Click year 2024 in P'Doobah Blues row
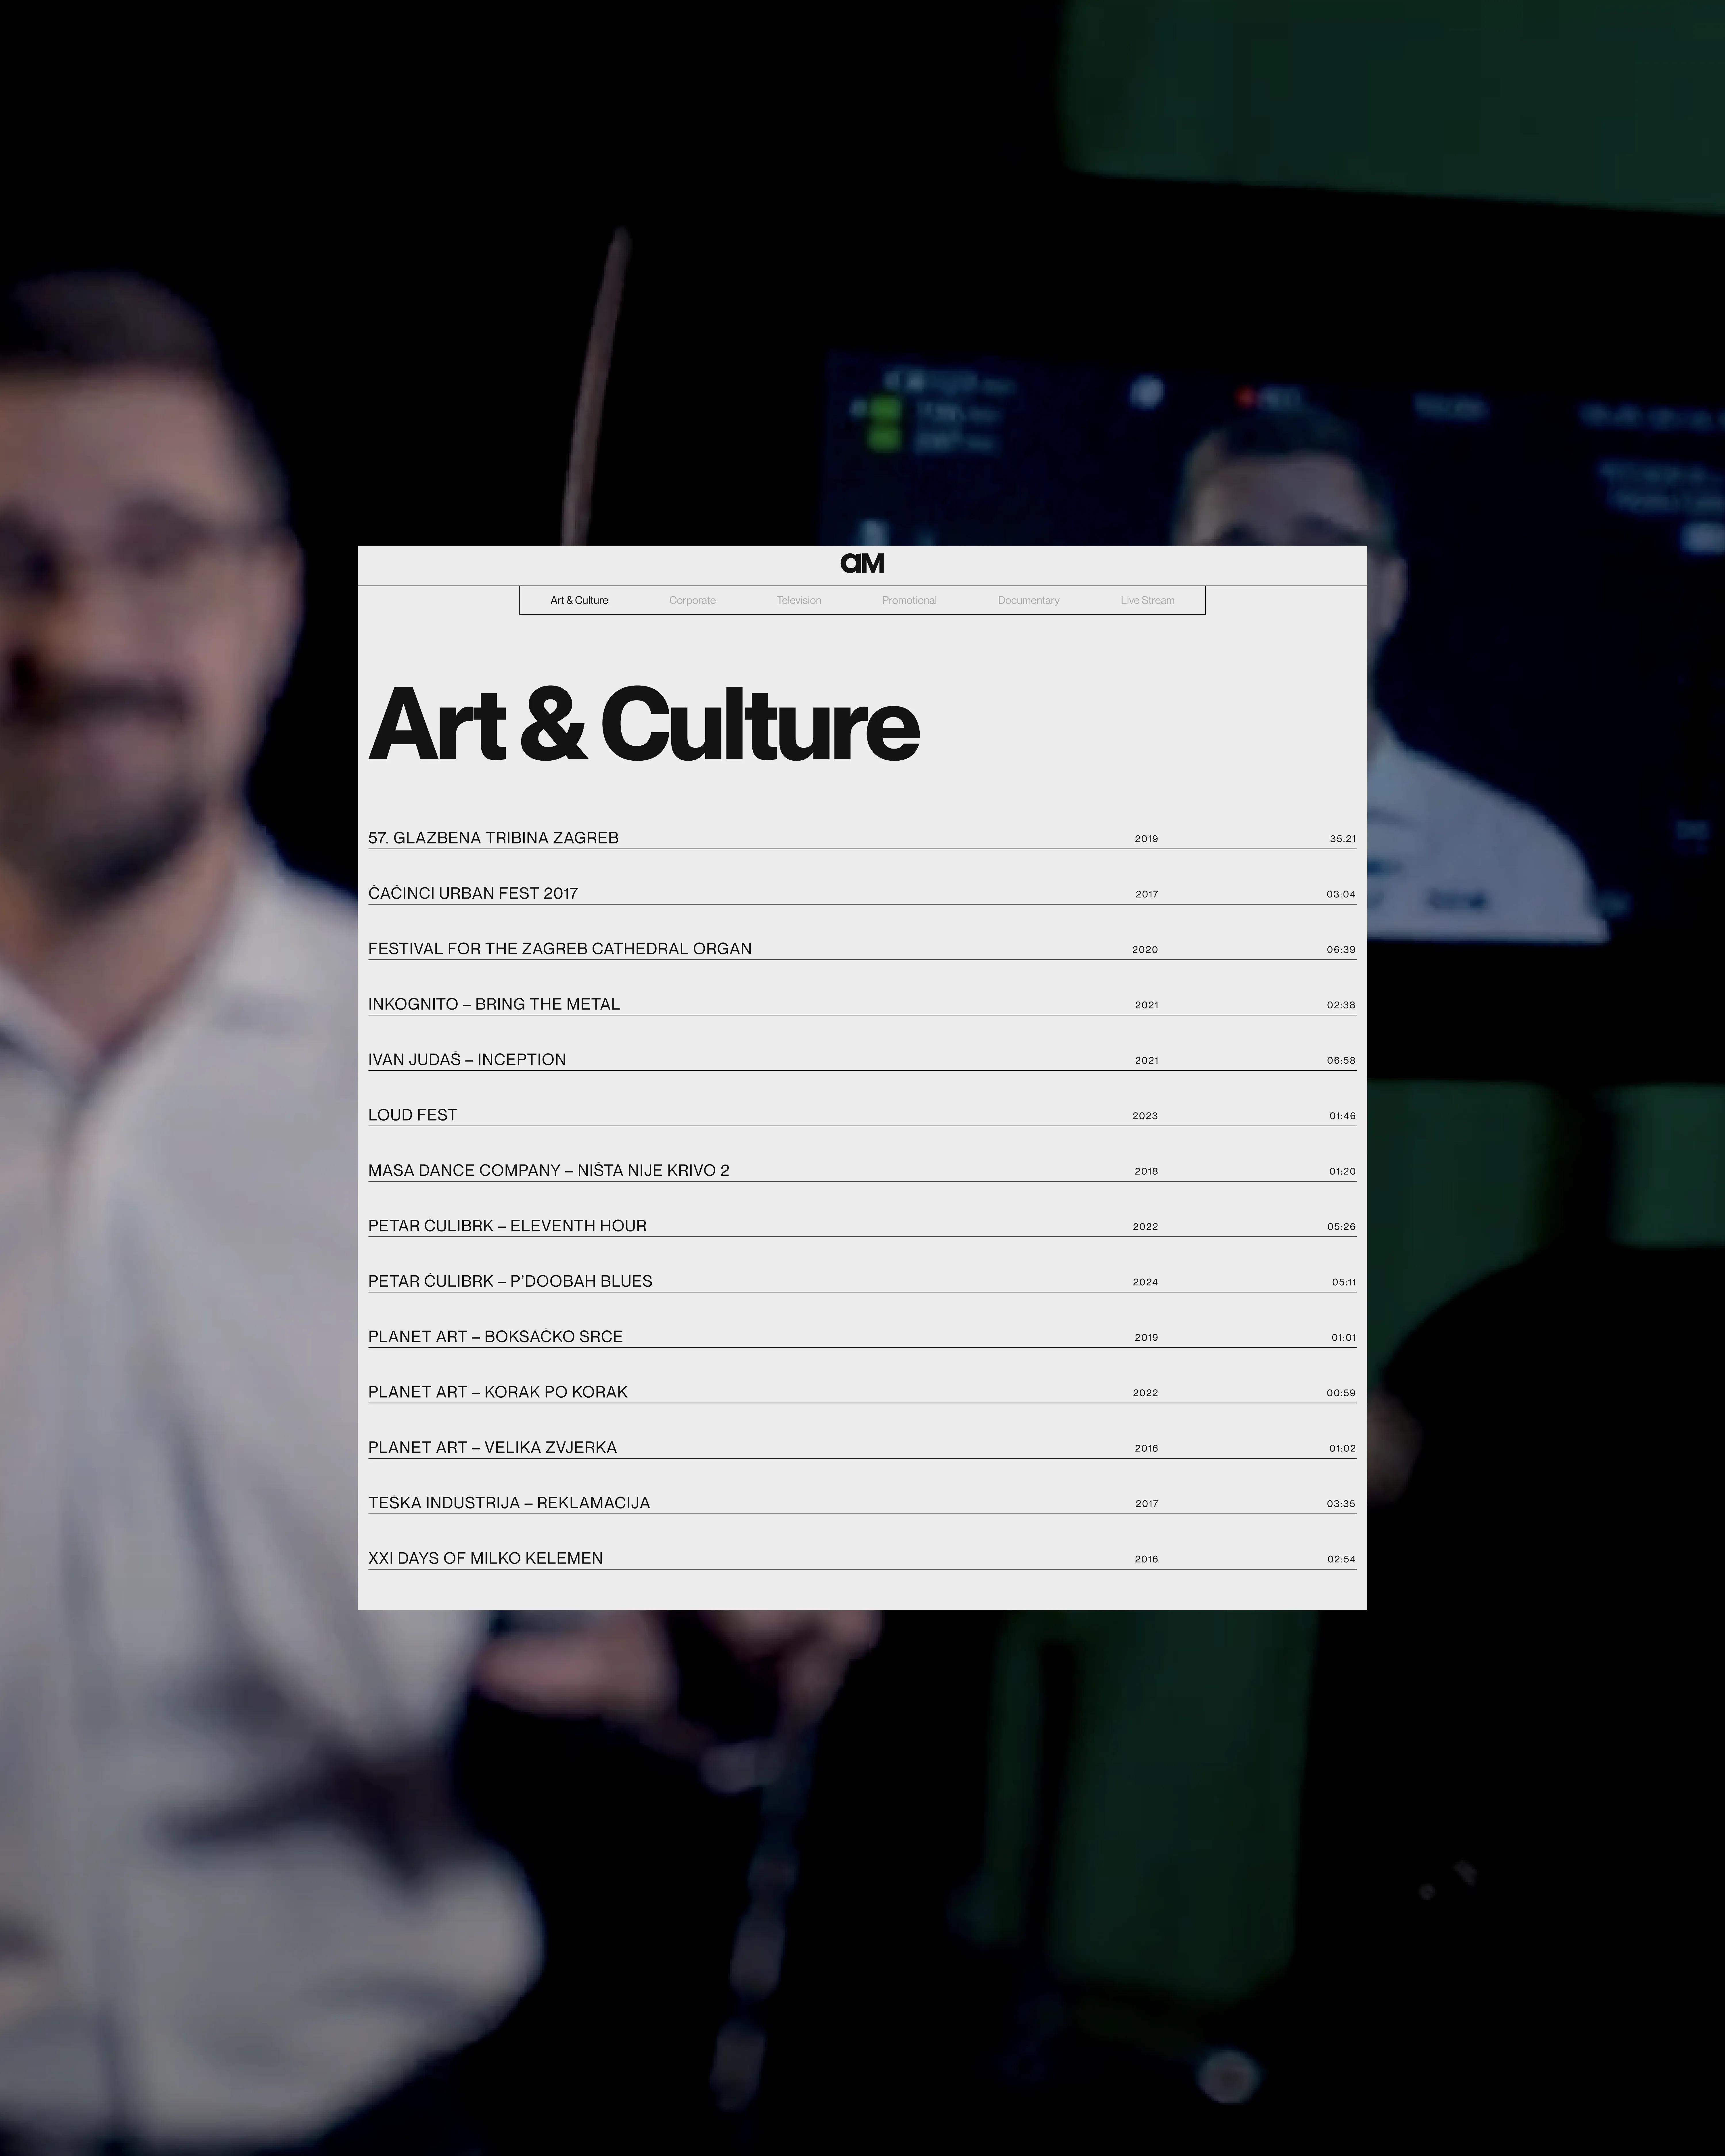1725x2156 pixels. point(1145,1282)
